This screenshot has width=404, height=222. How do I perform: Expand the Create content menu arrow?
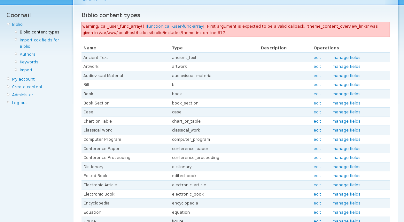click(x=8, y=87)
